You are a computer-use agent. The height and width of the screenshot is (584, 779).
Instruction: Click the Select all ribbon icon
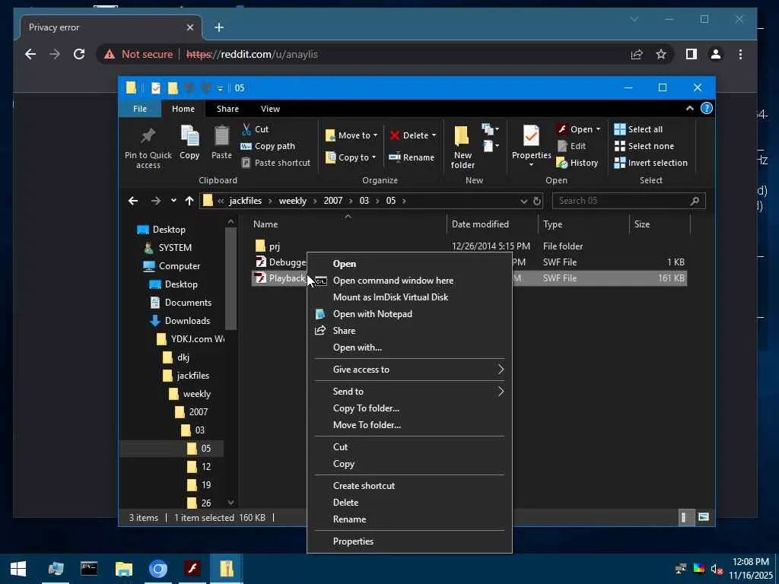pyautogui.click(x=638, y=129)
